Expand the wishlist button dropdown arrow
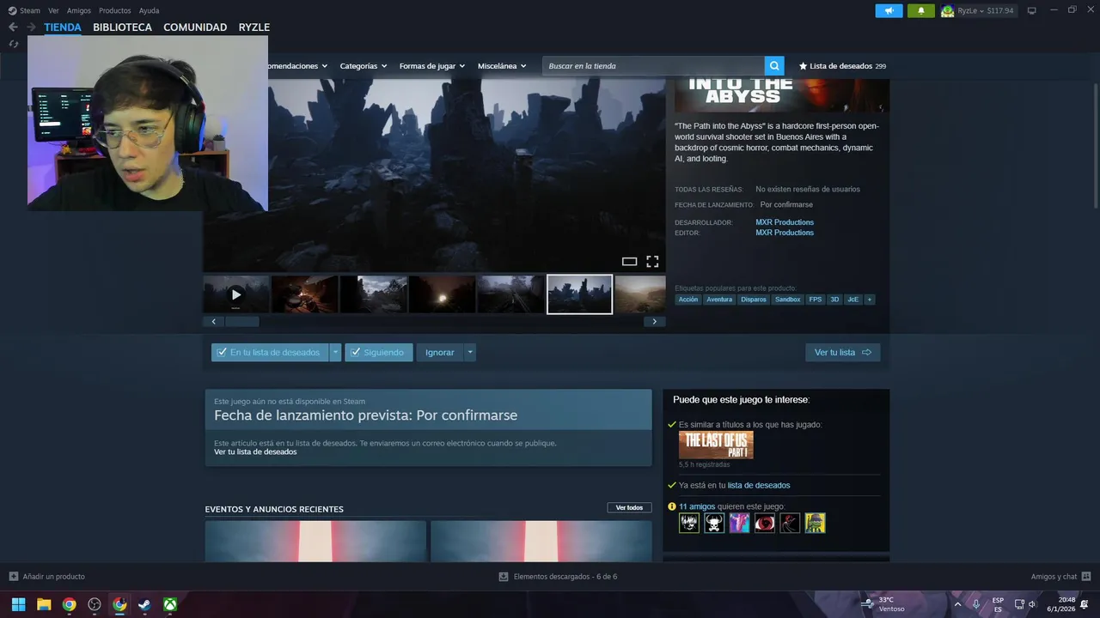The image size is (1100, 618). tap(336, 353)
